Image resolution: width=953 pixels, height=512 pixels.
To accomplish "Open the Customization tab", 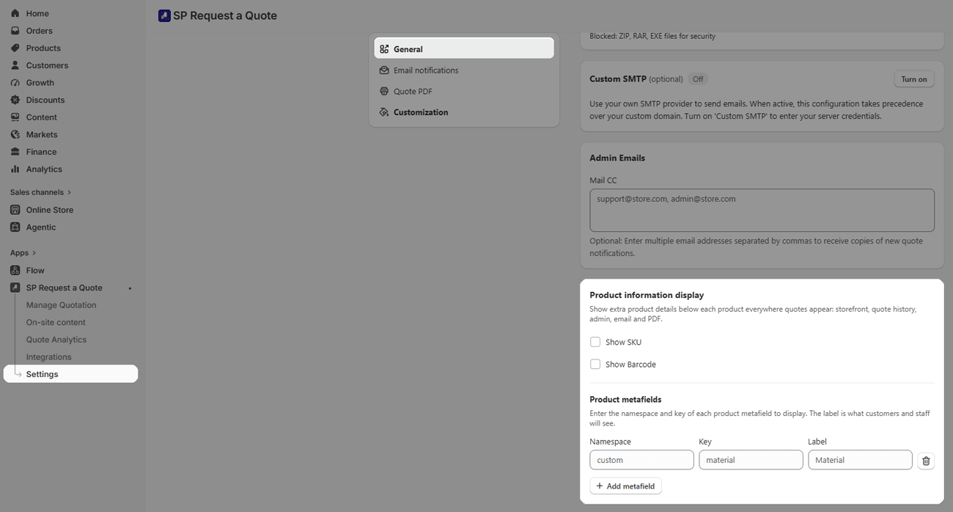I will click(464, 112).
